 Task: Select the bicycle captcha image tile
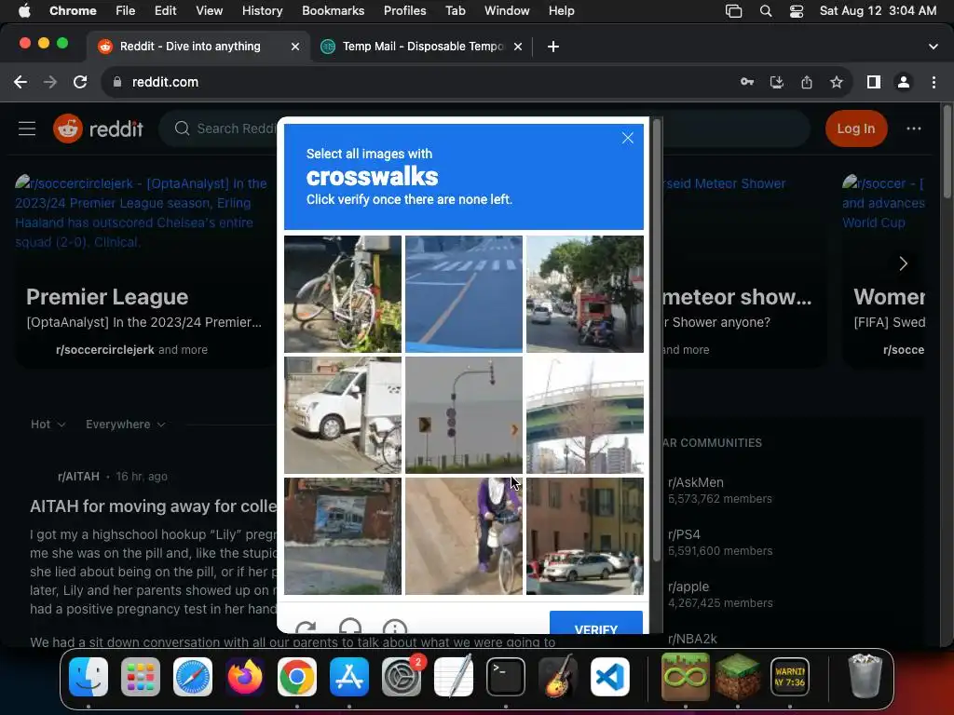coord(343,294)
